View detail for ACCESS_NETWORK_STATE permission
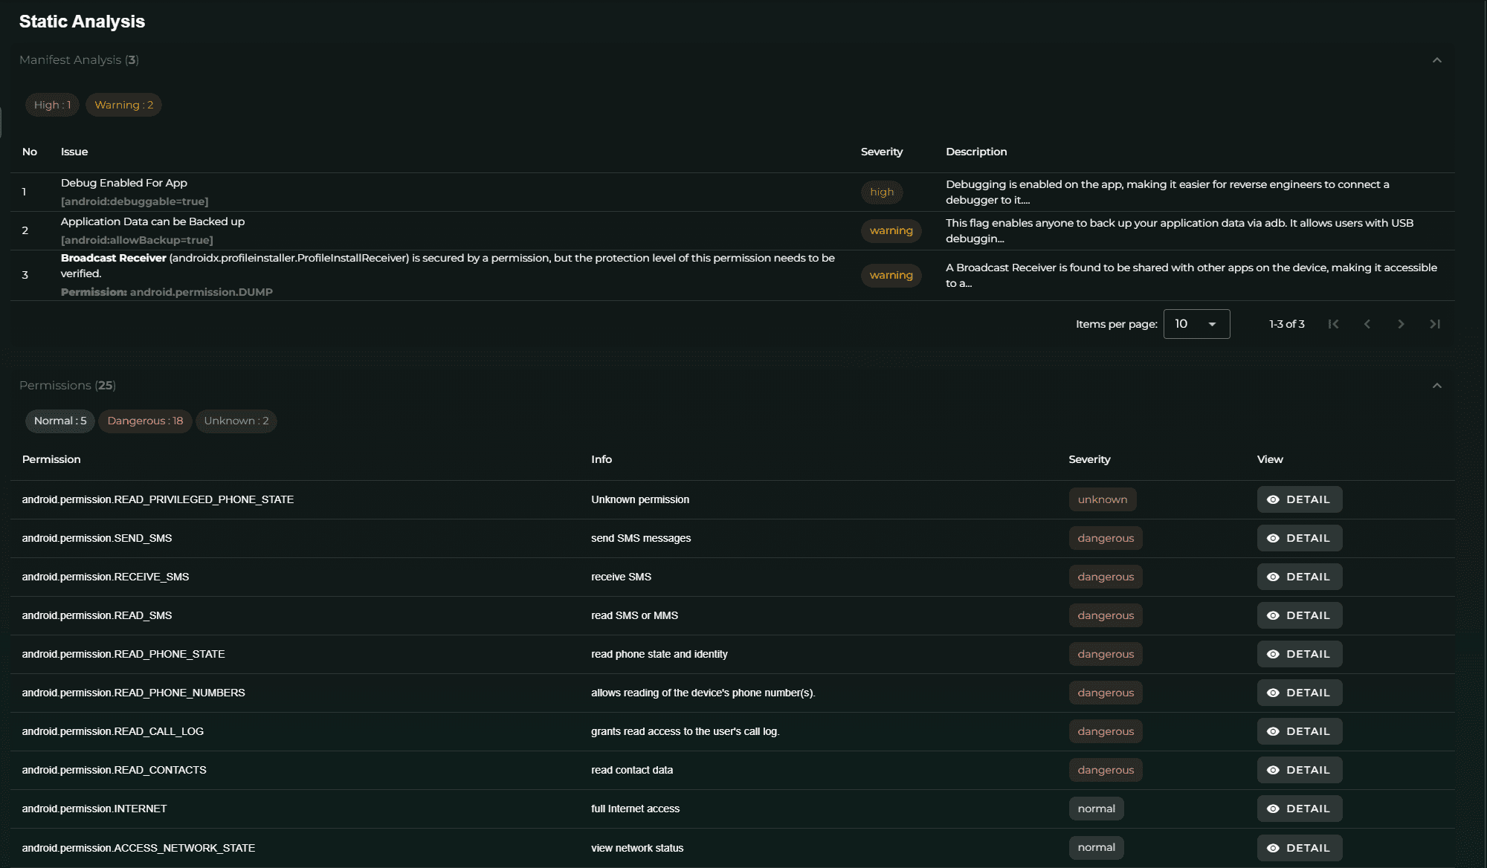Image resolution: width=1487 pixels, height=868 pixels. coord(1299,848)
